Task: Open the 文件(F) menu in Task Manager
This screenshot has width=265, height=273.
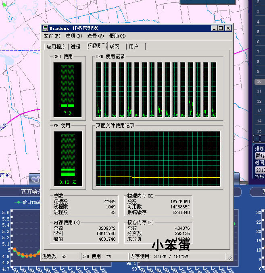Action: [52, 36]
